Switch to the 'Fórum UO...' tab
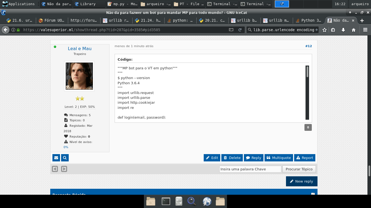371x208 pixels. tap(51, 20)
